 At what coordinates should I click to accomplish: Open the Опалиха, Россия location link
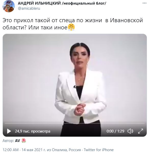pyautogui.click(x=66, y=150)
